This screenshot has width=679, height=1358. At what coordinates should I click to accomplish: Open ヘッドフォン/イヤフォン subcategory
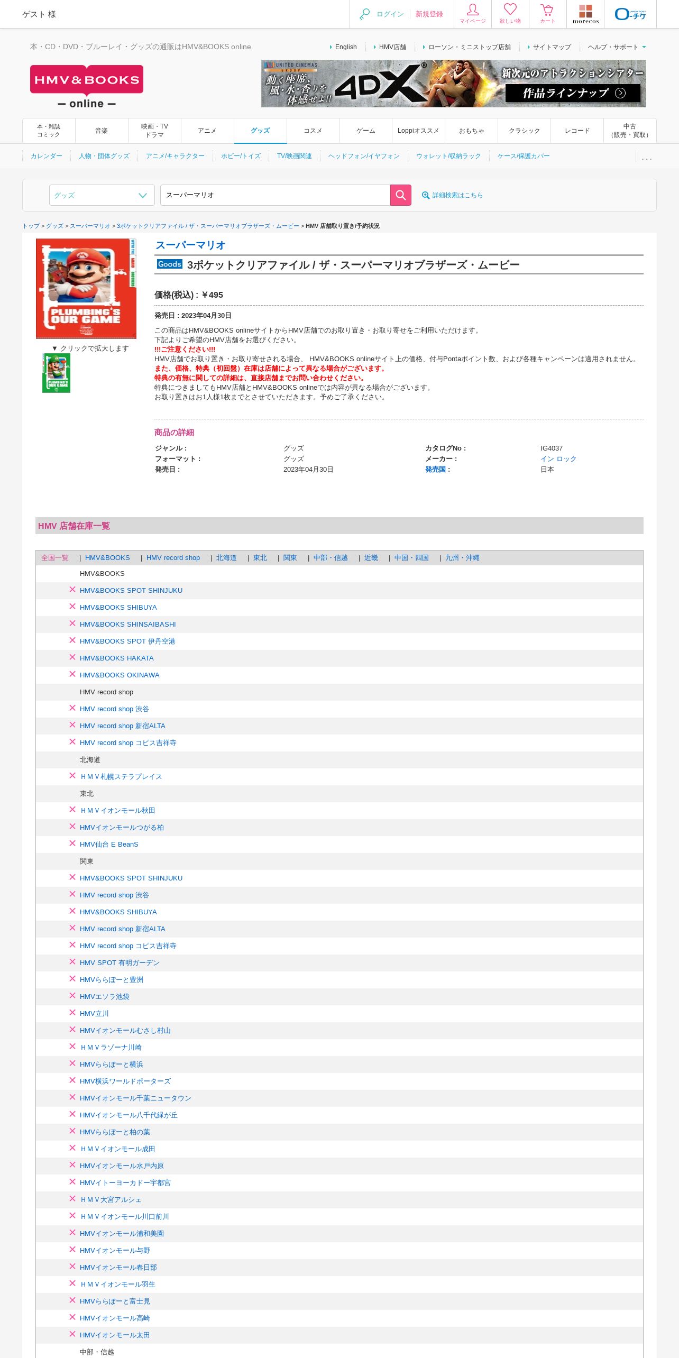point(364,156)
